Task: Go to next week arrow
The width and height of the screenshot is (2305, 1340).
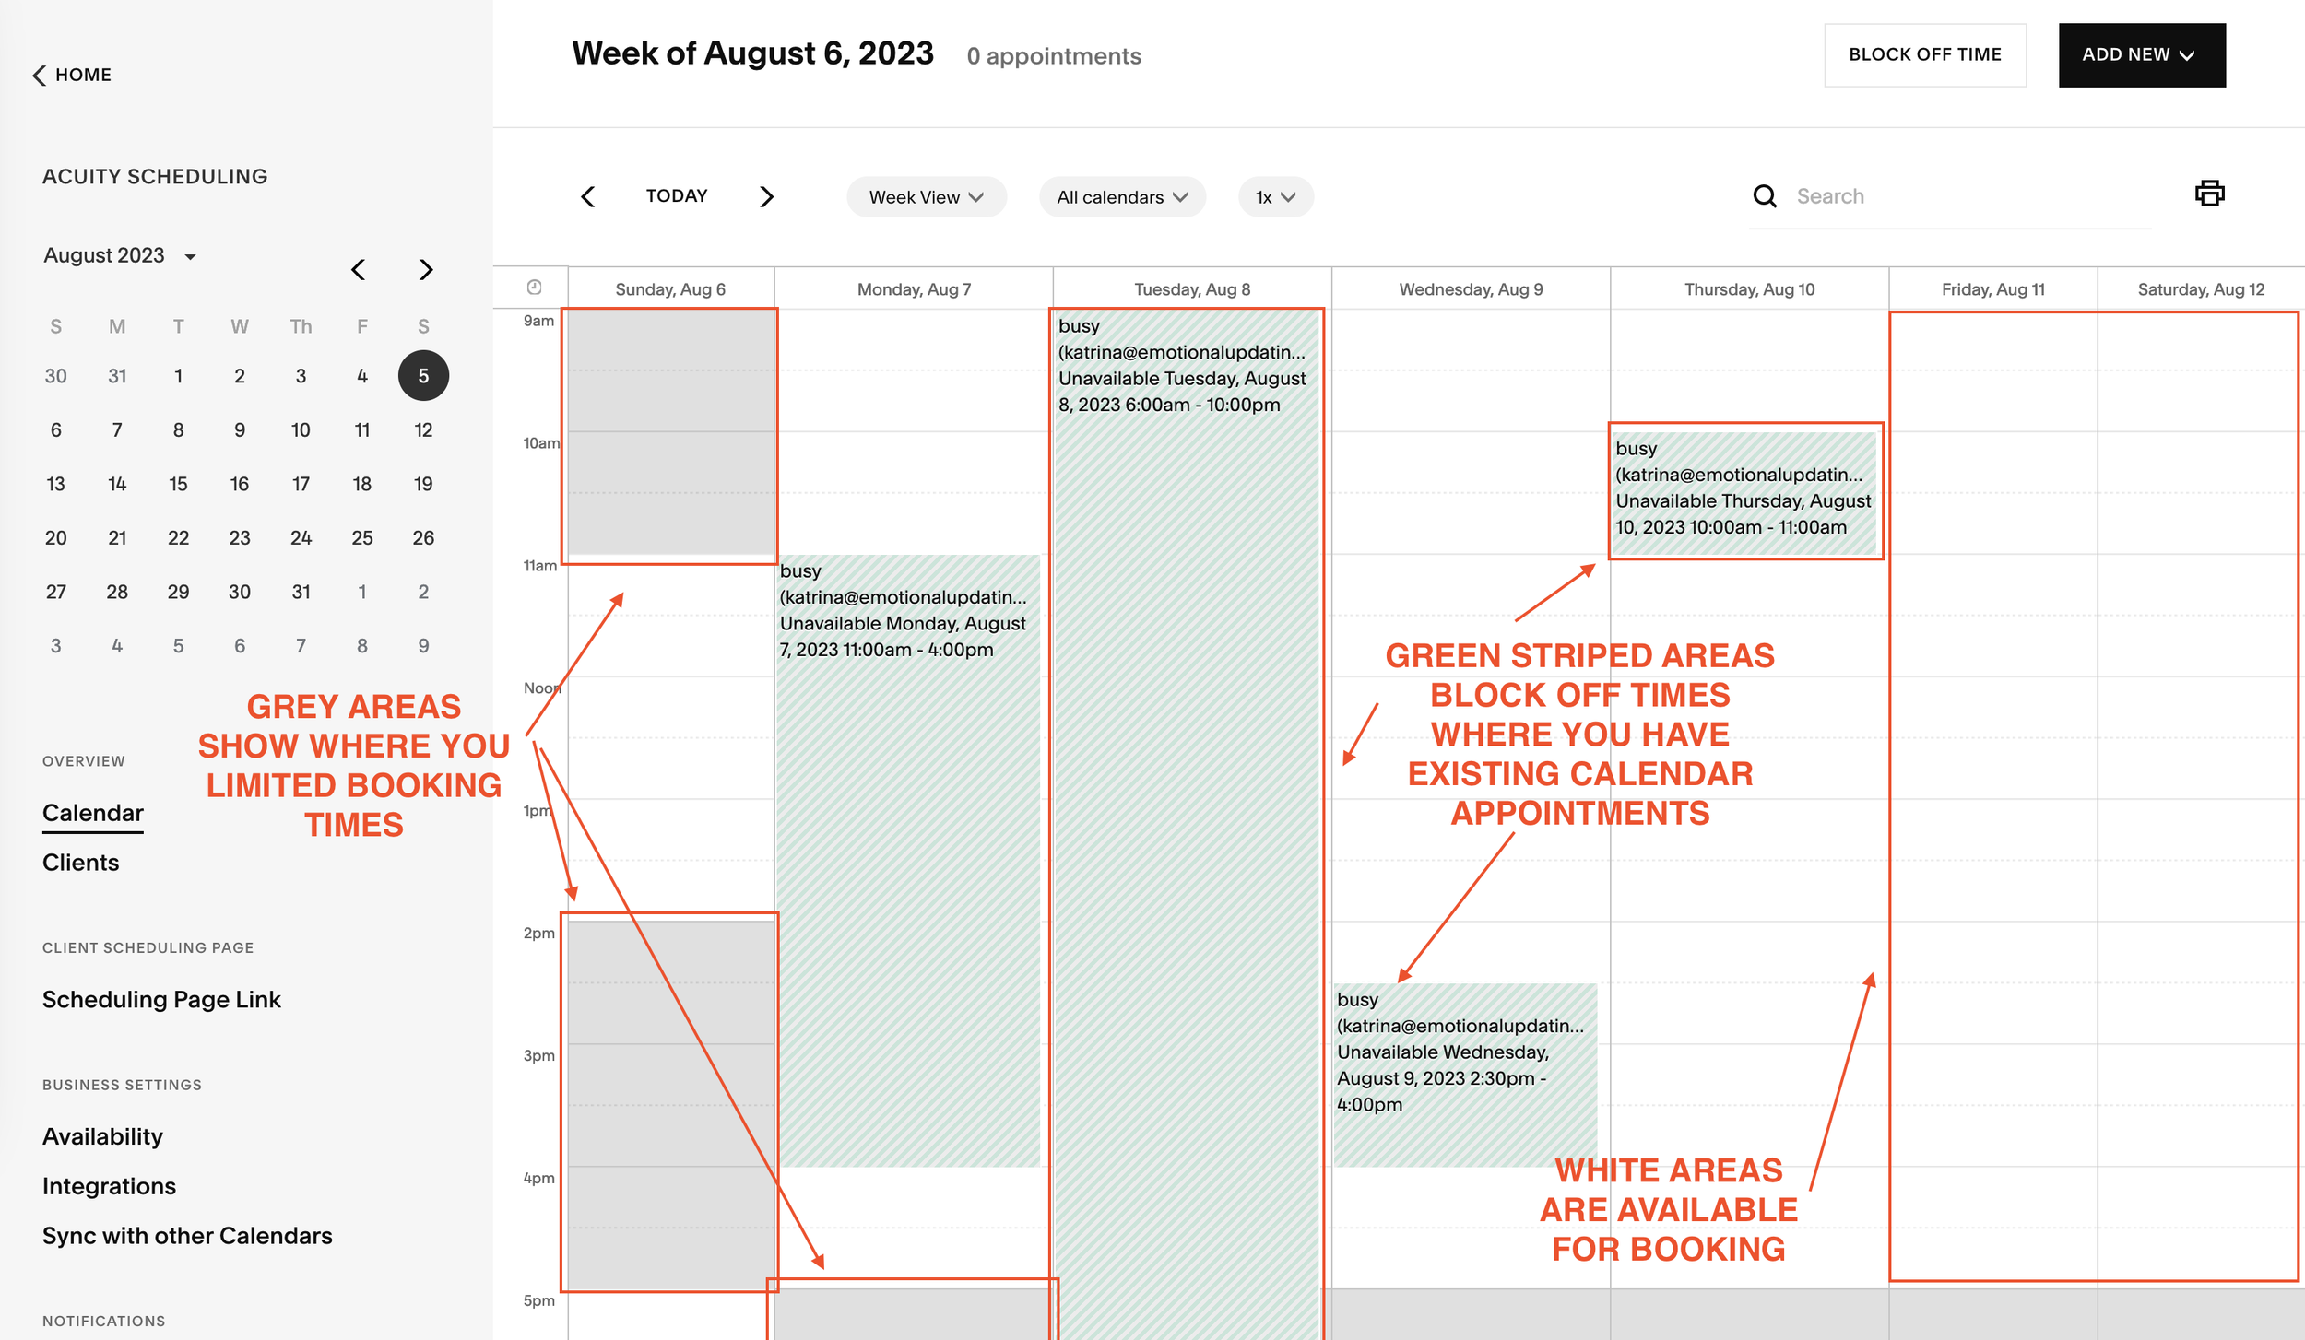Action: (766, 196)
